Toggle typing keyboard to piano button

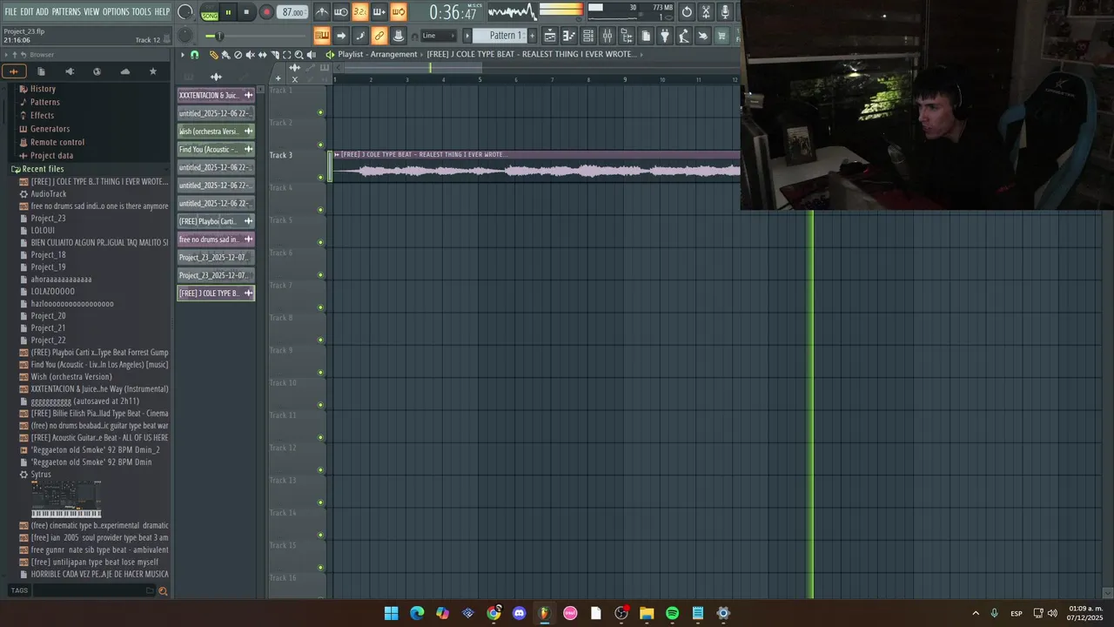pos(322,36)
